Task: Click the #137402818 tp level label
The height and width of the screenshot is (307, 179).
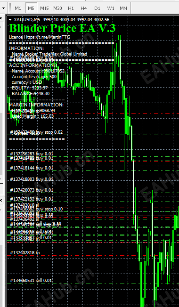Action: coord(25,253)
